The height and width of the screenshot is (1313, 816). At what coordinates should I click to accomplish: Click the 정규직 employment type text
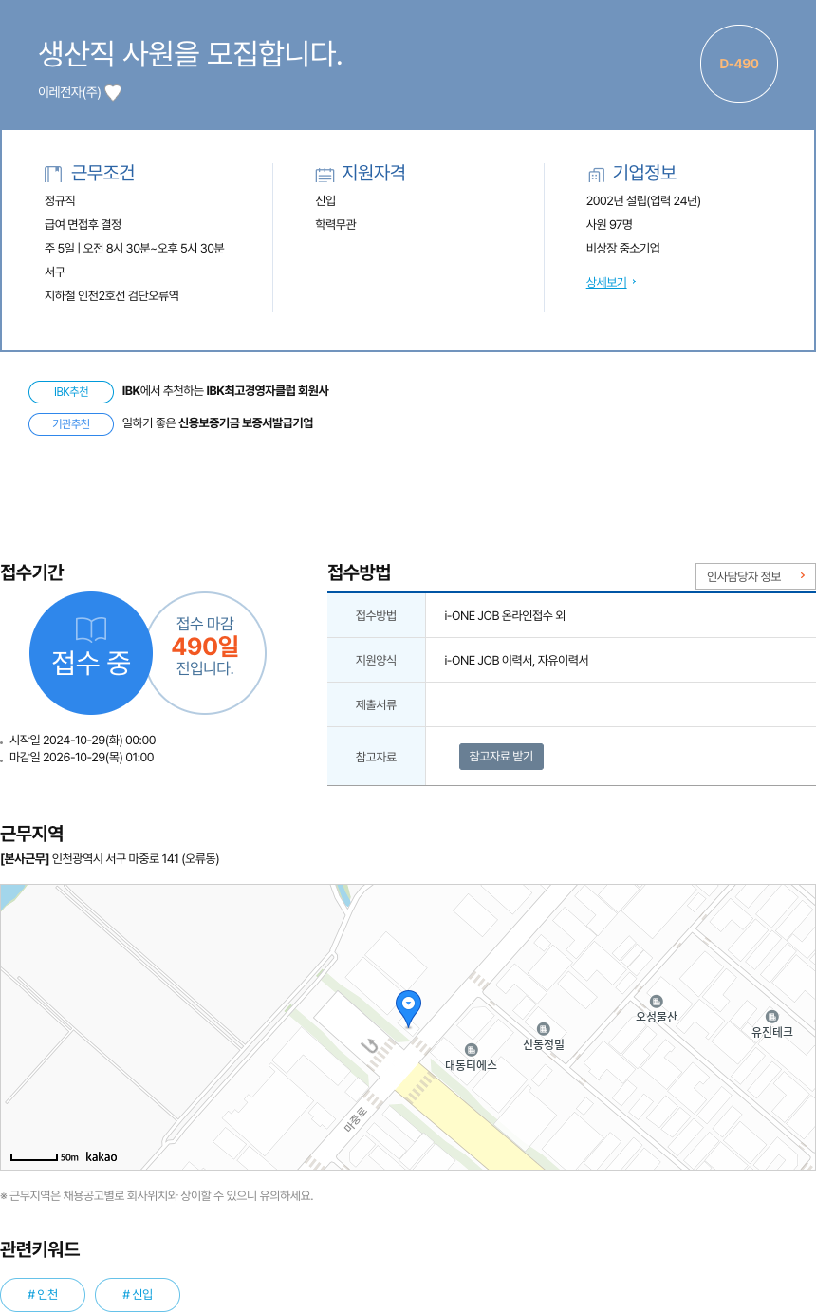tap(60, 200)
